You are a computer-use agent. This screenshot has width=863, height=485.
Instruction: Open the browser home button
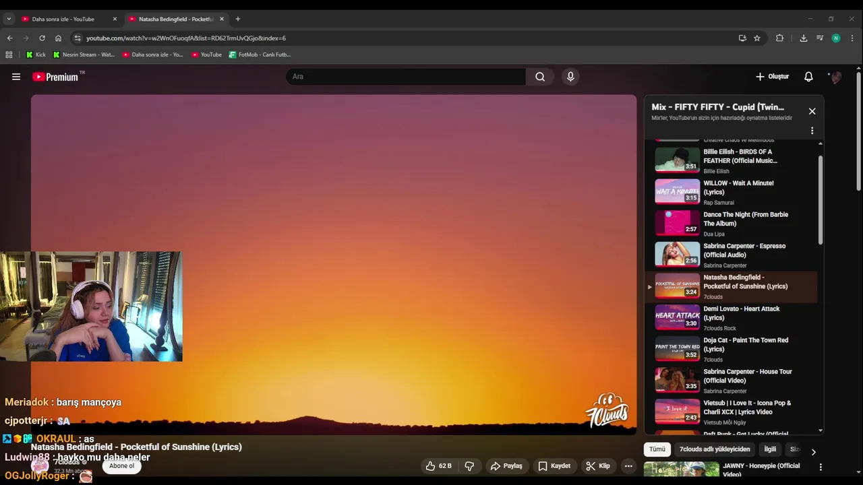point(58,38)
